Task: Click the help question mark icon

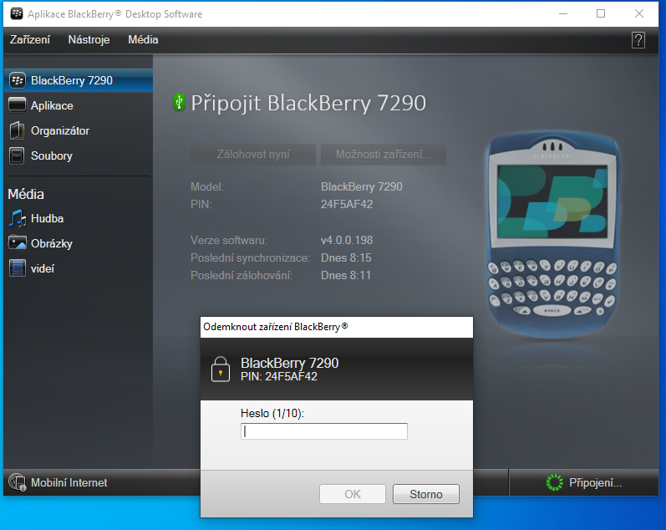Action: (638, 40)
